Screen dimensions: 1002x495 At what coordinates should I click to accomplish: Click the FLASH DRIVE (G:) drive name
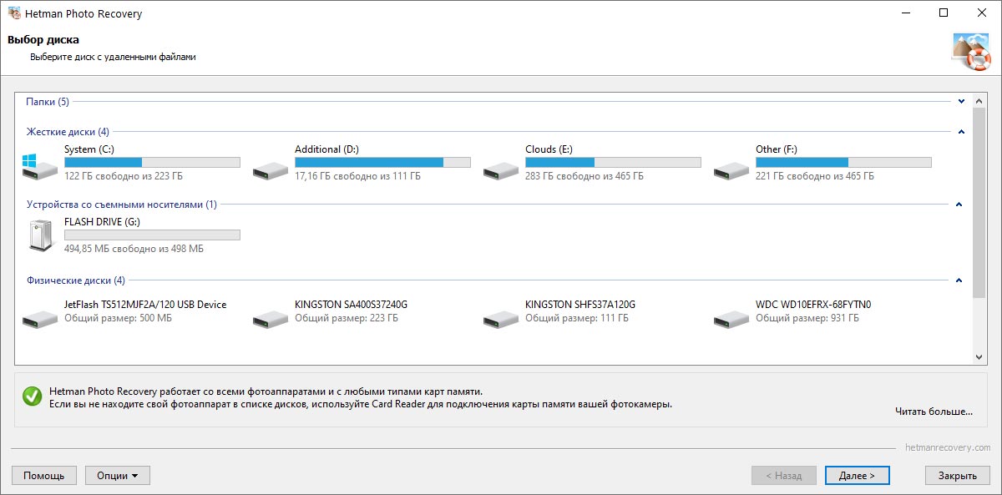[103, 222]
